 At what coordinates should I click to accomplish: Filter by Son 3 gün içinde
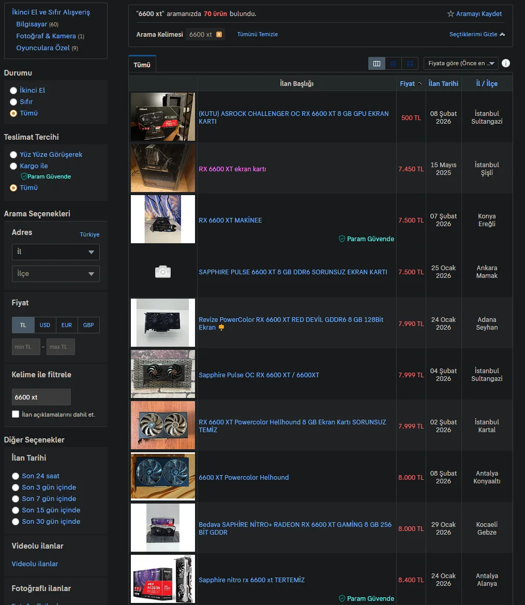pyautogui.click(x=16, y=488)
